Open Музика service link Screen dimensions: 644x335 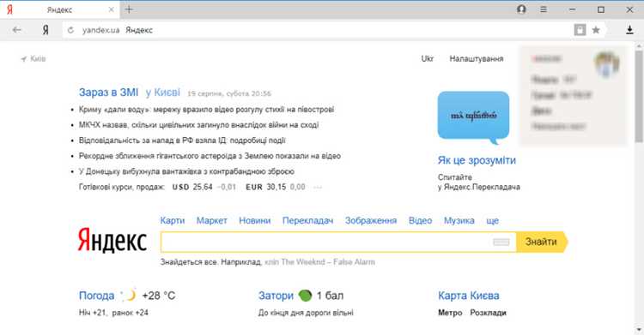[x=459, y=220]
